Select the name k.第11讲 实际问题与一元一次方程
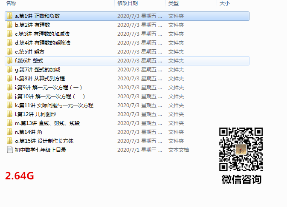Viewport: 287px width, 207px height. 54,105
